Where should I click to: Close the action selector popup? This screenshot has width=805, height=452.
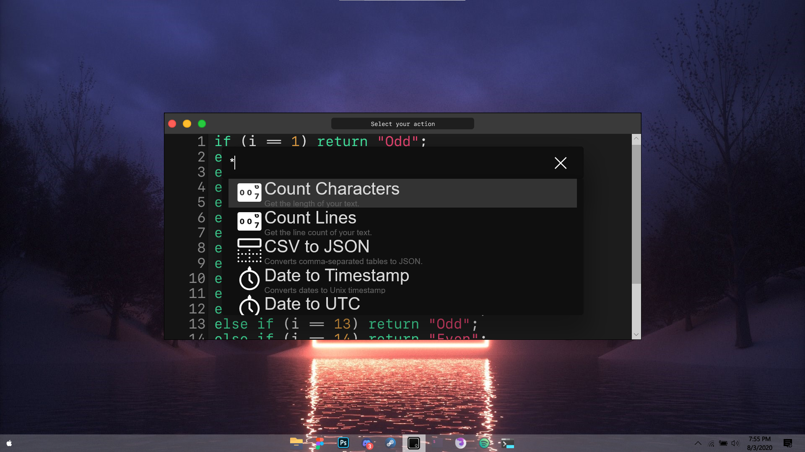tap(561, 163)
